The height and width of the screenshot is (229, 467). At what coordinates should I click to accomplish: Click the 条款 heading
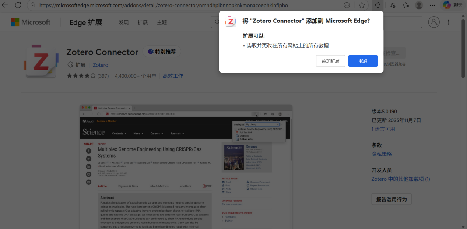[x=377, y=145]
